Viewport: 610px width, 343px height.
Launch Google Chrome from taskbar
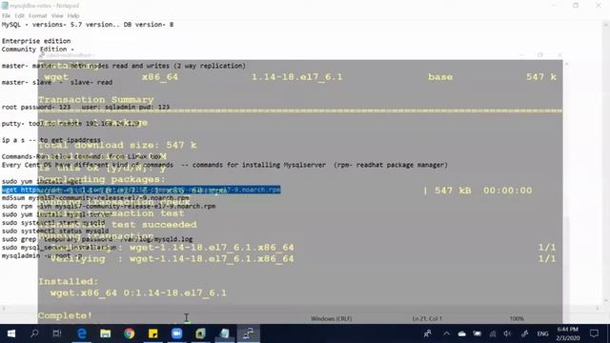coord(130,333)
